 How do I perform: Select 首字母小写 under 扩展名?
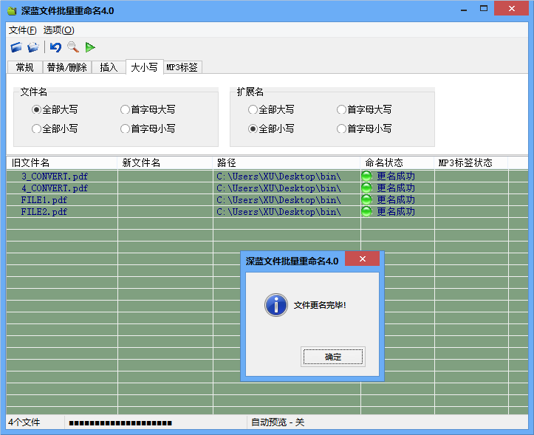342,129
